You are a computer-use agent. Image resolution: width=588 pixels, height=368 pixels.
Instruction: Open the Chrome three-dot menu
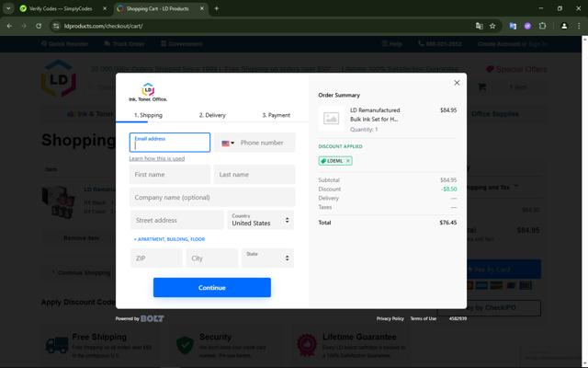point(579,26)
